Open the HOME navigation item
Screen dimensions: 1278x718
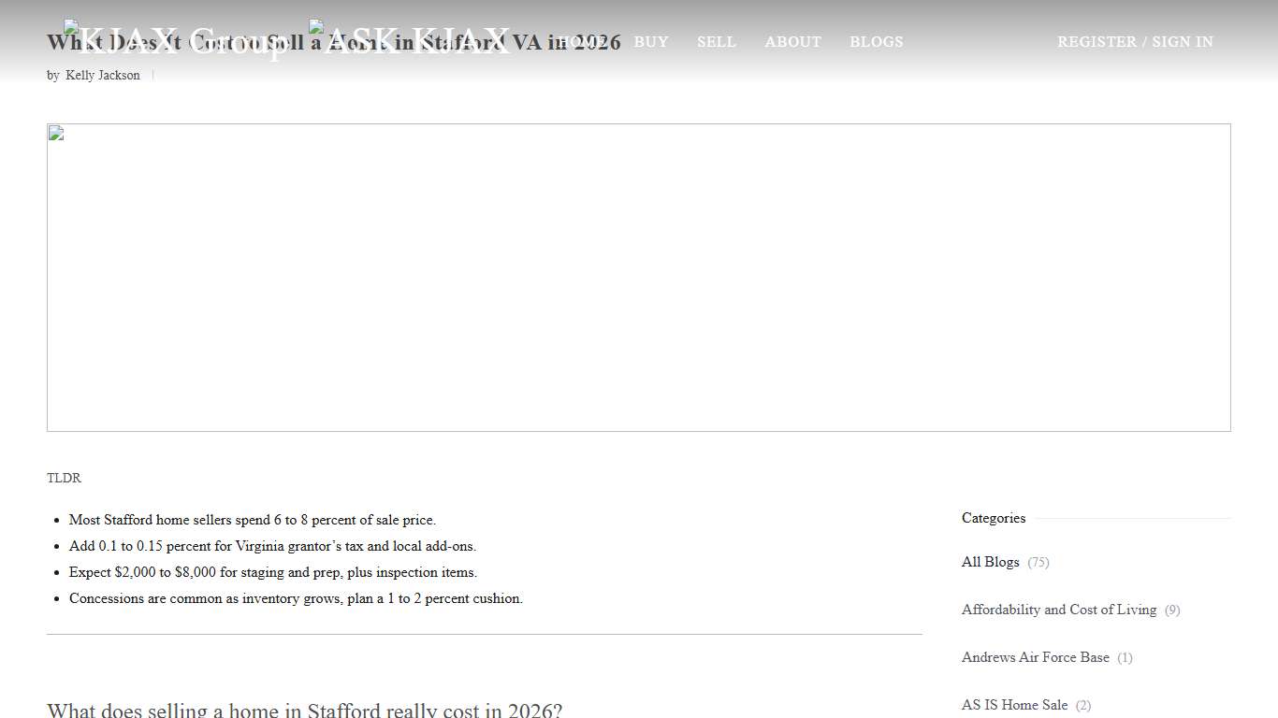pyautogui.click(x=581, y=42)
